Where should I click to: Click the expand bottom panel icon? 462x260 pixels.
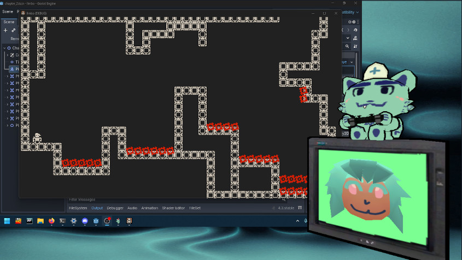point(300,208)
